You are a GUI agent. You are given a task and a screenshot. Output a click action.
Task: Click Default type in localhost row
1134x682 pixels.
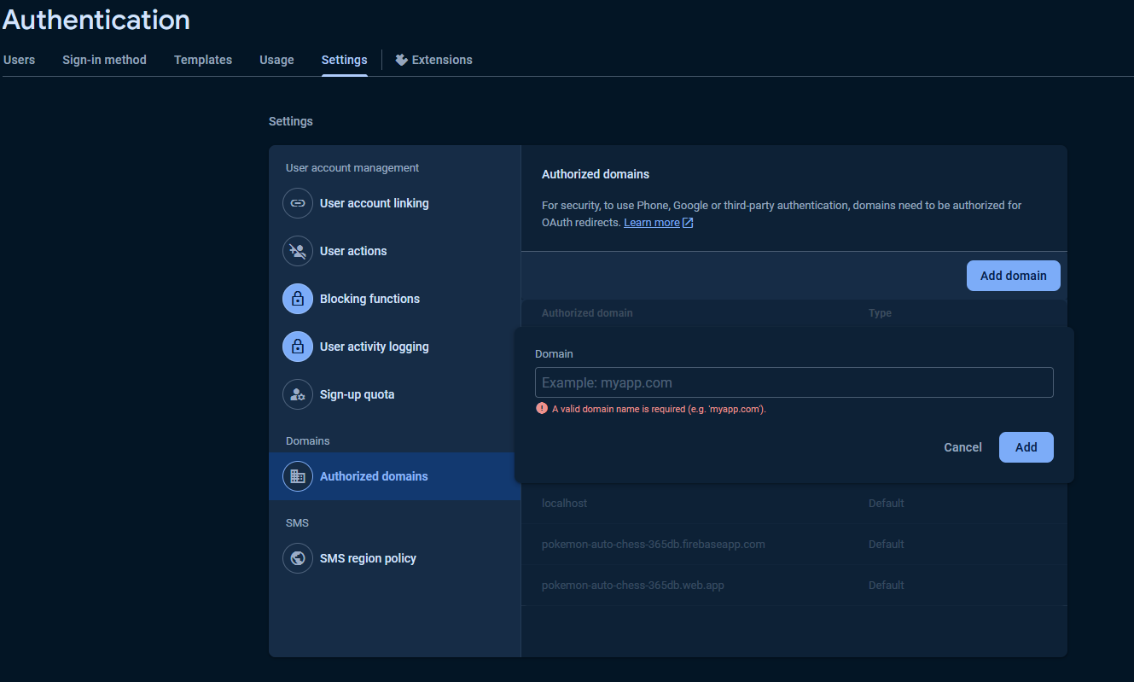click(x=886, y=504)
